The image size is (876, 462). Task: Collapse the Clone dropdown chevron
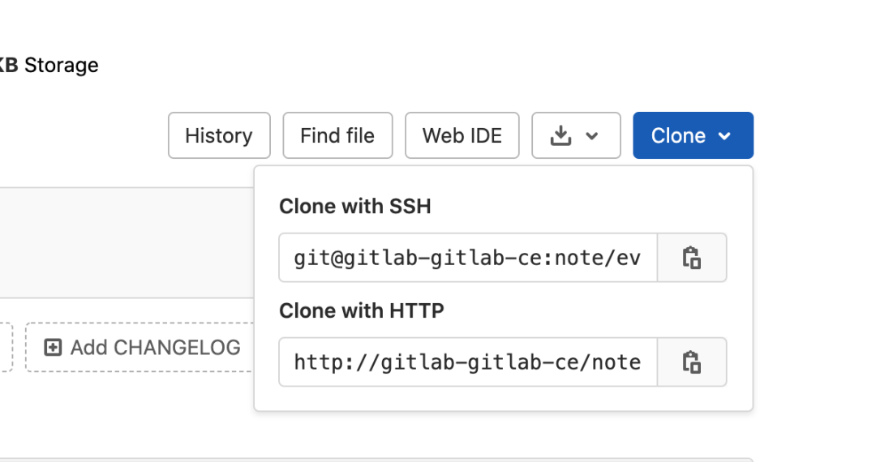724,136
